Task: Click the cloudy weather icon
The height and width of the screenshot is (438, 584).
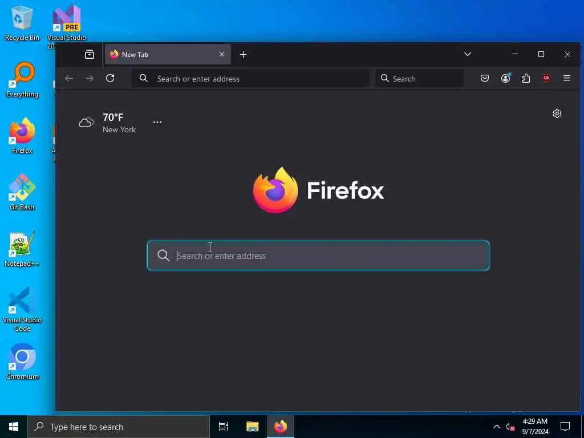Action: [x=87, y=122]
